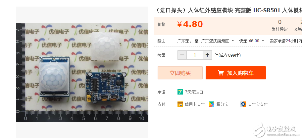The height and width of the screenshot is (140, 302).
Task: Expand the 快递 ¥6.00 shipping dropdown
Action: pos(252,41)
